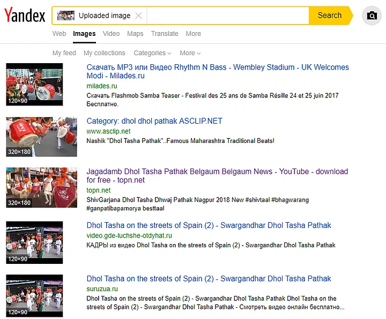The width and height of the screenshot is (386, 319).
Task: Open the Maps tab
Action: click(135, 34)
